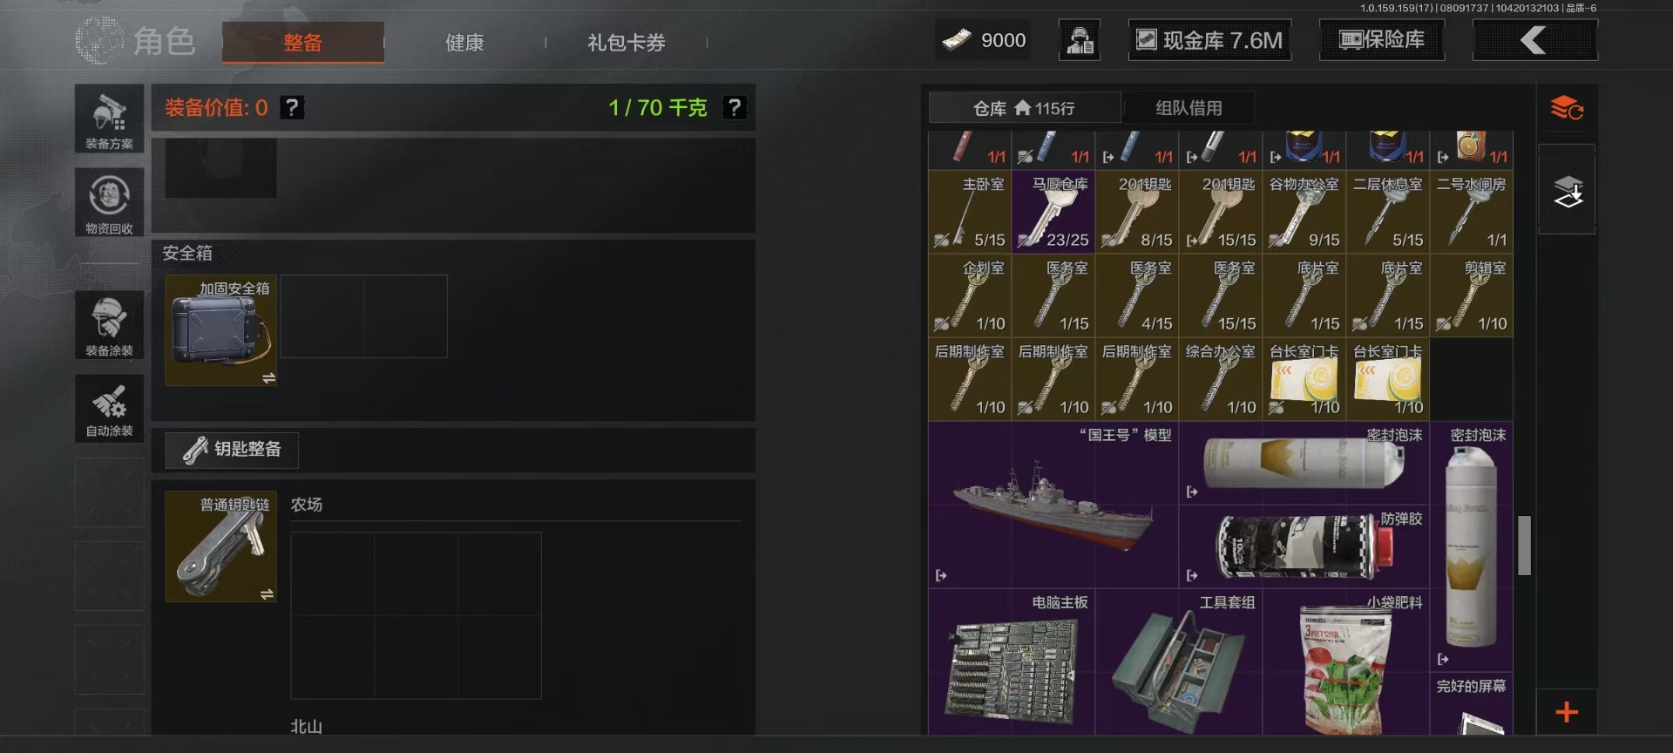1673x753 pixels.
Task: Click the orange plus expand-storage icon
Action: (x=1567, y=712)
